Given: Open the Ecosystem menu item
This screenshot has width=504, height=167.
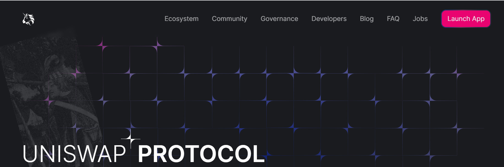Looking at the screenshot, I should click(x=181, y=19).
